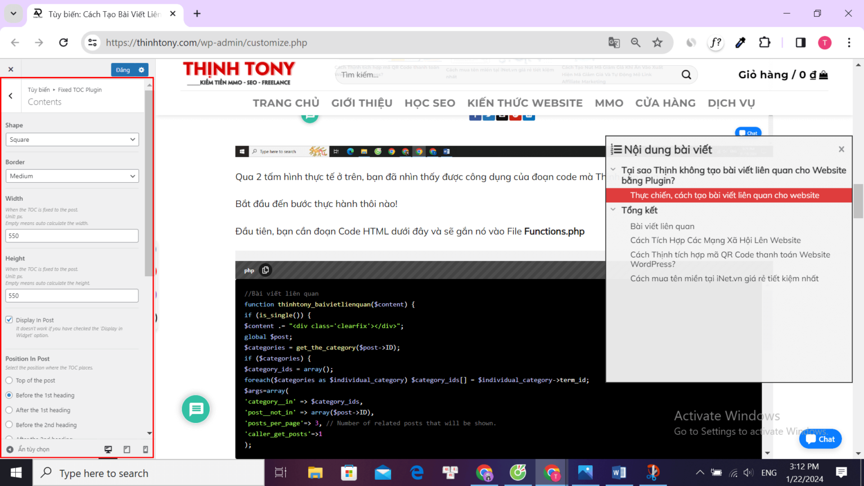Screen dimensions: 864x486
Task: Click into the Width input field
Action: [x=72, y=236]
